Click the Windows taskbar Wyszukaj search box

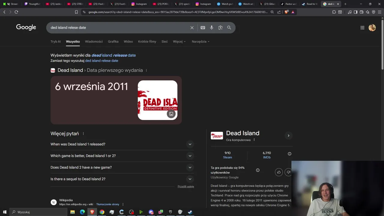pyautogui.click(x=38, y=212)
